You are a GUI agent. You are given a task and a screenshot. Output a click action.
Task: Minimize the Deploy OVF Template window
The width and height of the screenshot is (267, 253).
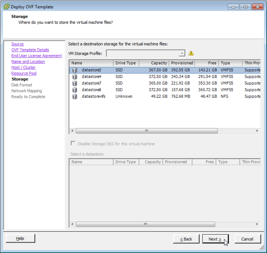[233, 7]
